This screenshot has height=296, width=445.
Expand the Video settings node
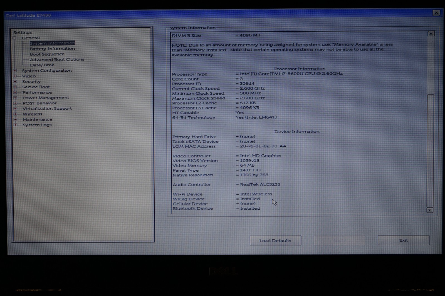point(15,76)
